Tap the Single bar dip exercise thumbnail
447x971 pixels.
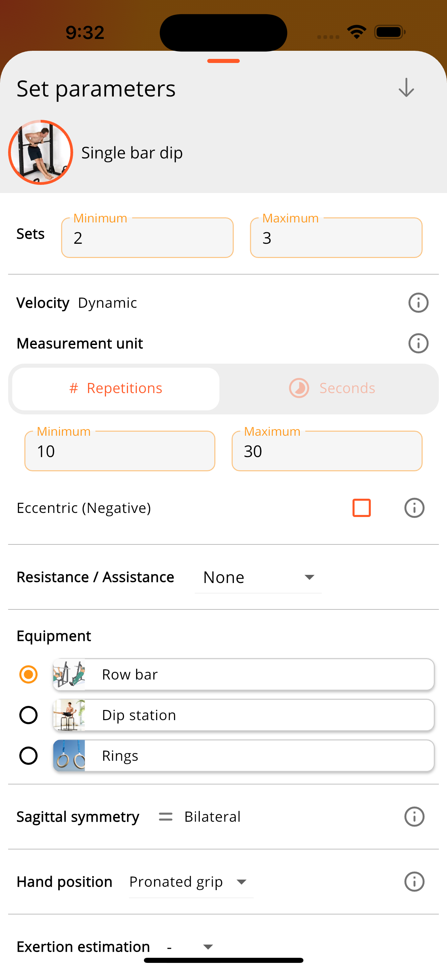pyautogui.click(x=41, y=152)
